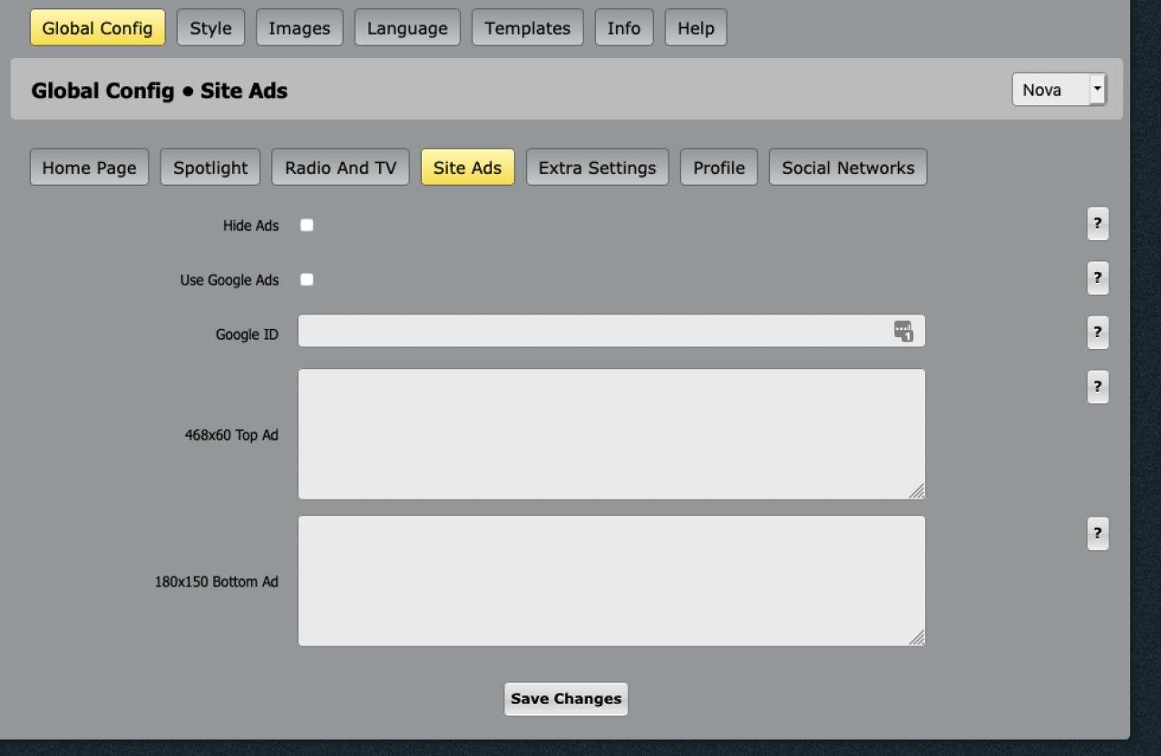1161x756 pixels.
Task: Focus the Google ID text field
Action: tap(590, 331)
